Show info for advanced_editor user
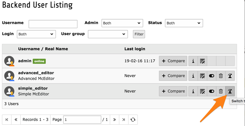The height and width of the screenshot is (126, 245). [x=193, y=76]
